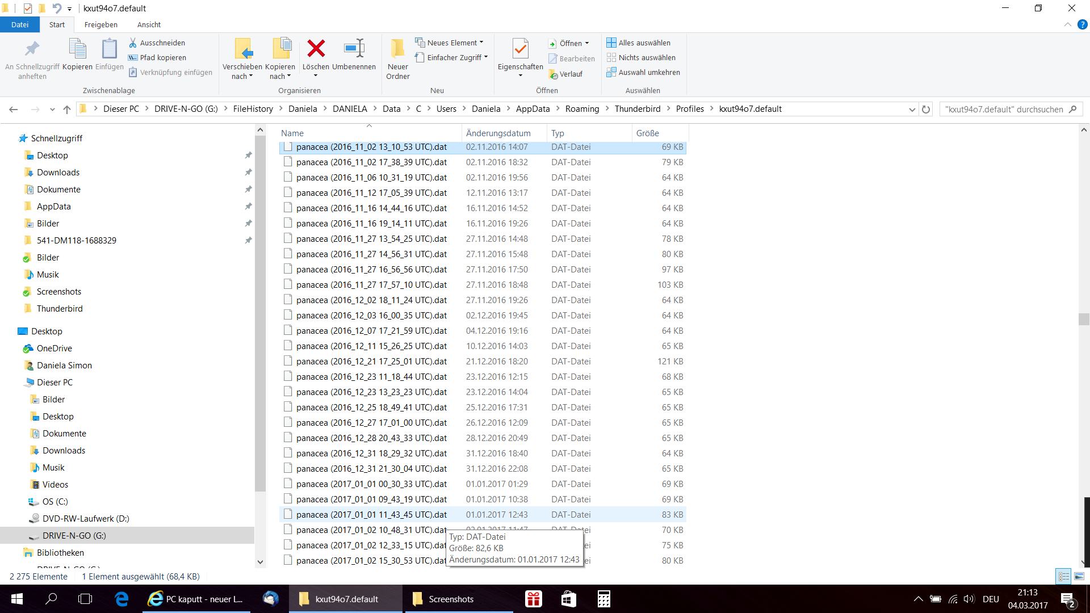Go back with the left arrow
The width and height of the screenshot is (1090, 613).
[x=14, y=109]
